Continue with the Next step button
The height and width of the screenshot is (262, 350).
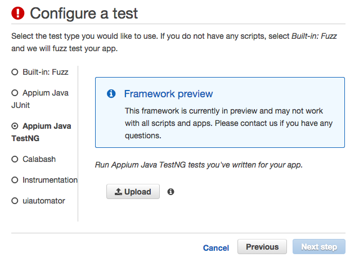[319, 247]
